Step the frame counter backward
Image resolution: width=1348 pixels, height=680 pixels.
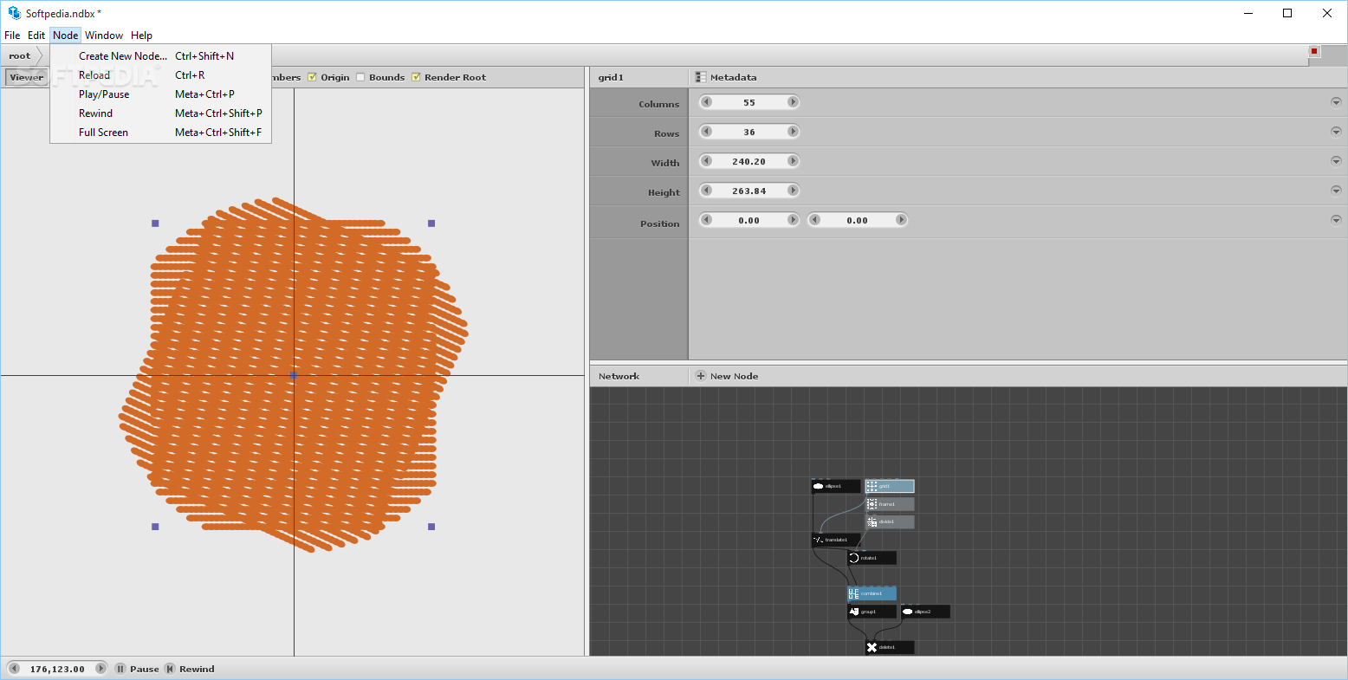tap(14, 669)
